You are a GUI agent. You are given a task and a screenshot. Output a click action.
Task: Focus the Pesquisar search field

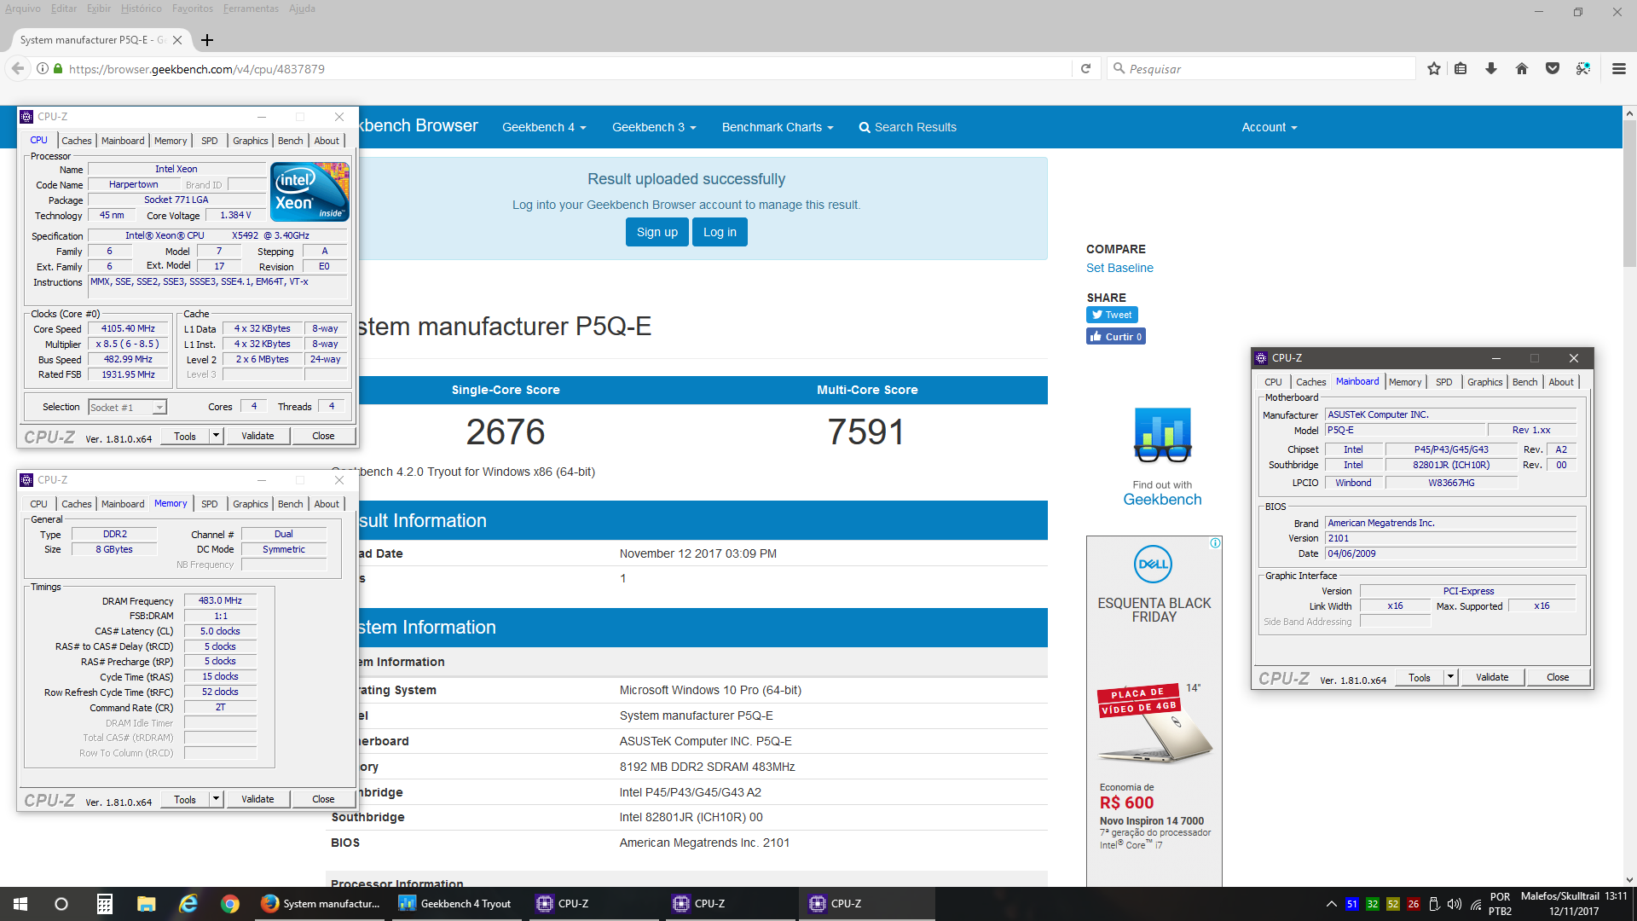[1262, 68]
